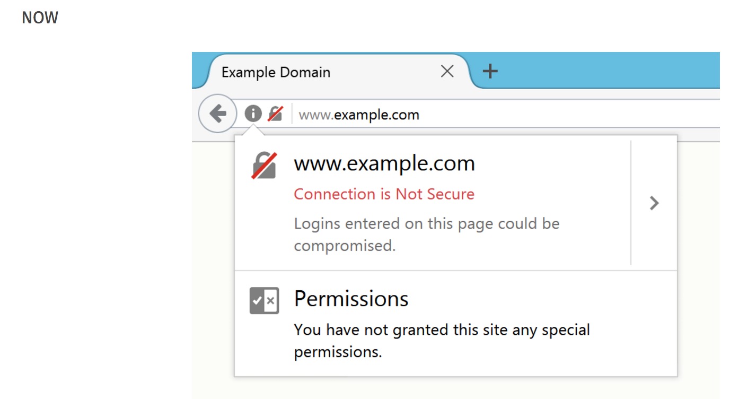Click the Permissions heading

click(x=351, y=299)
